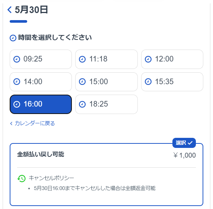The width and height of the screenshot is (213, 209).
Task: Select the 12:00 time option
Action: coord(172,59)
